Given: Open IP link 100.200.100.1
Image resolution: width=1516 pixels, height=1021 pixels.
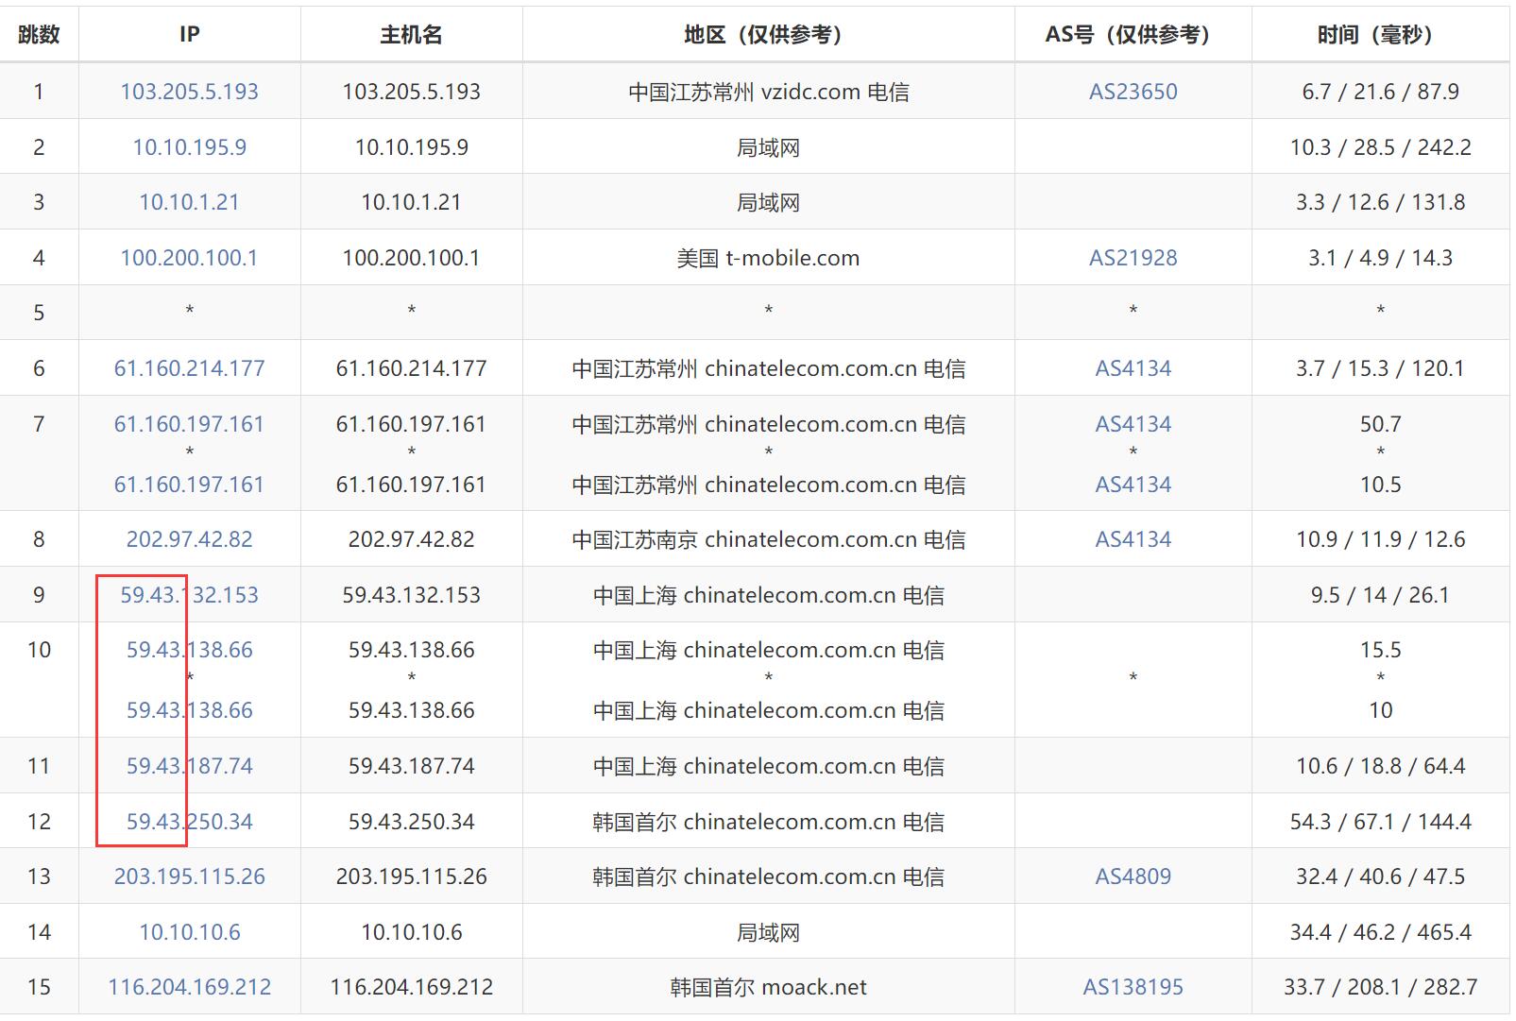Looking at the screenshot, I should tap(189, 258).
